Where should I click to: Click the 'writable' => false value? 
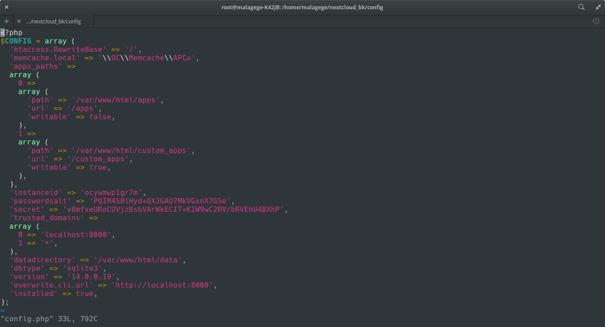point(100,117)
